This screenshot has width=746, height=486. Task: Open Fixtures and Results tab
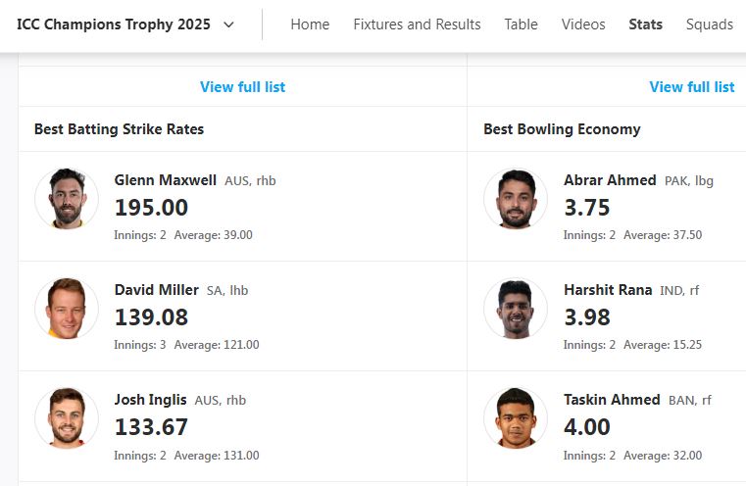tap(417, 24)
